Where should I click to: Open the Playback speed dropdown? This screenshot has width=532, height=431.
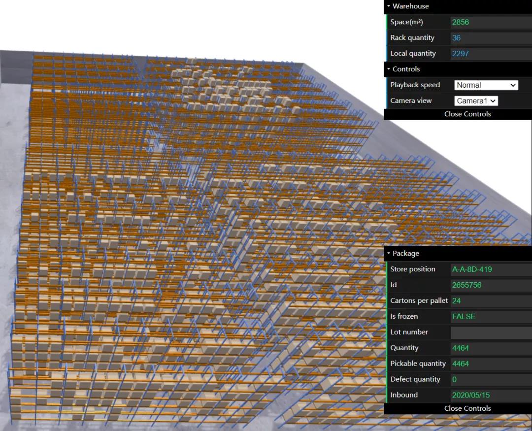click(486, 85)
